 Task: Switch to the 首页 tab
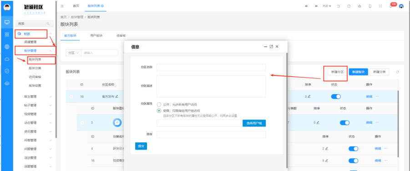(x=76, y=6)
